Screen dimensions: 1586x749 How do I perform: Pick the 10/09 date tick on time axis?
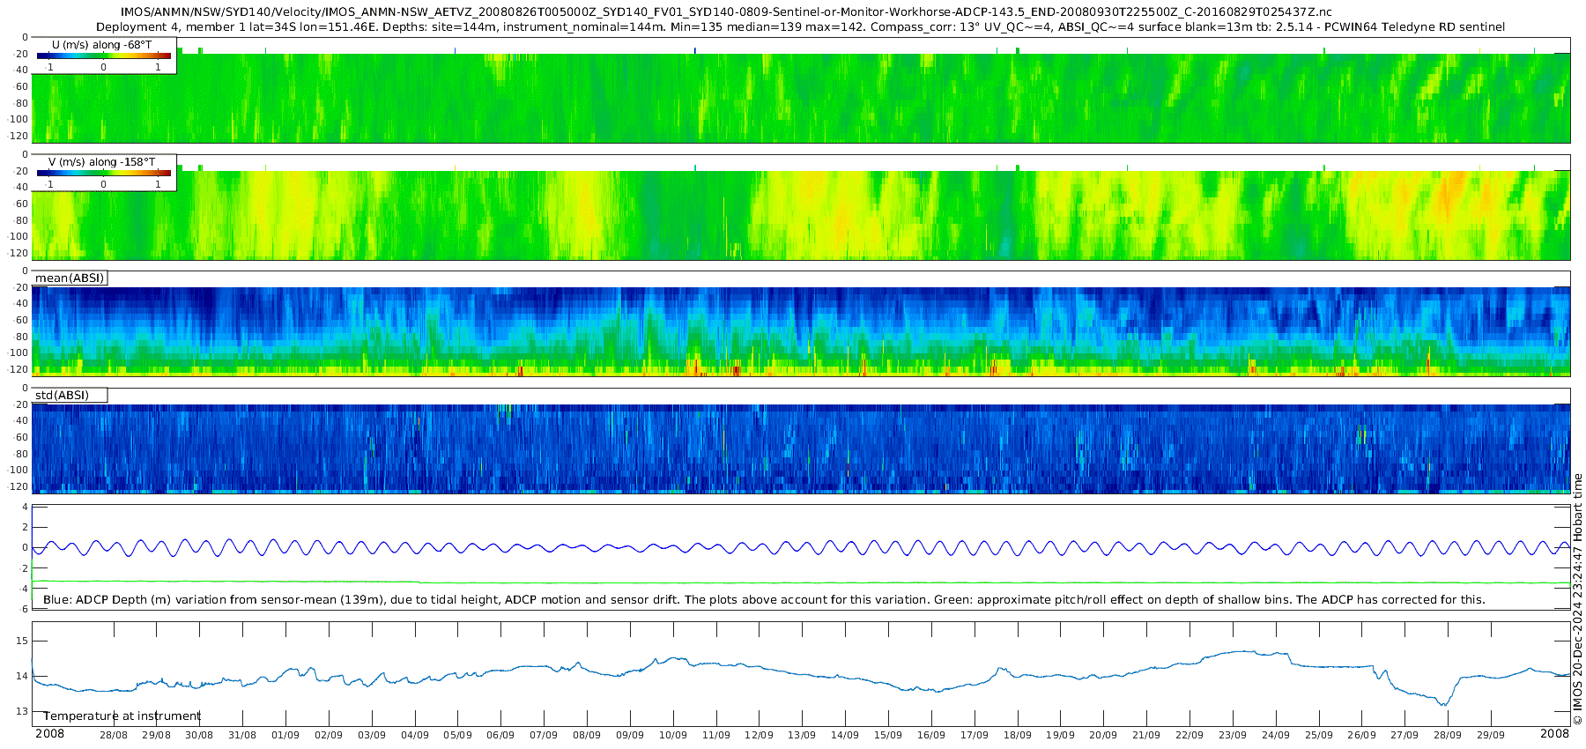672,735
